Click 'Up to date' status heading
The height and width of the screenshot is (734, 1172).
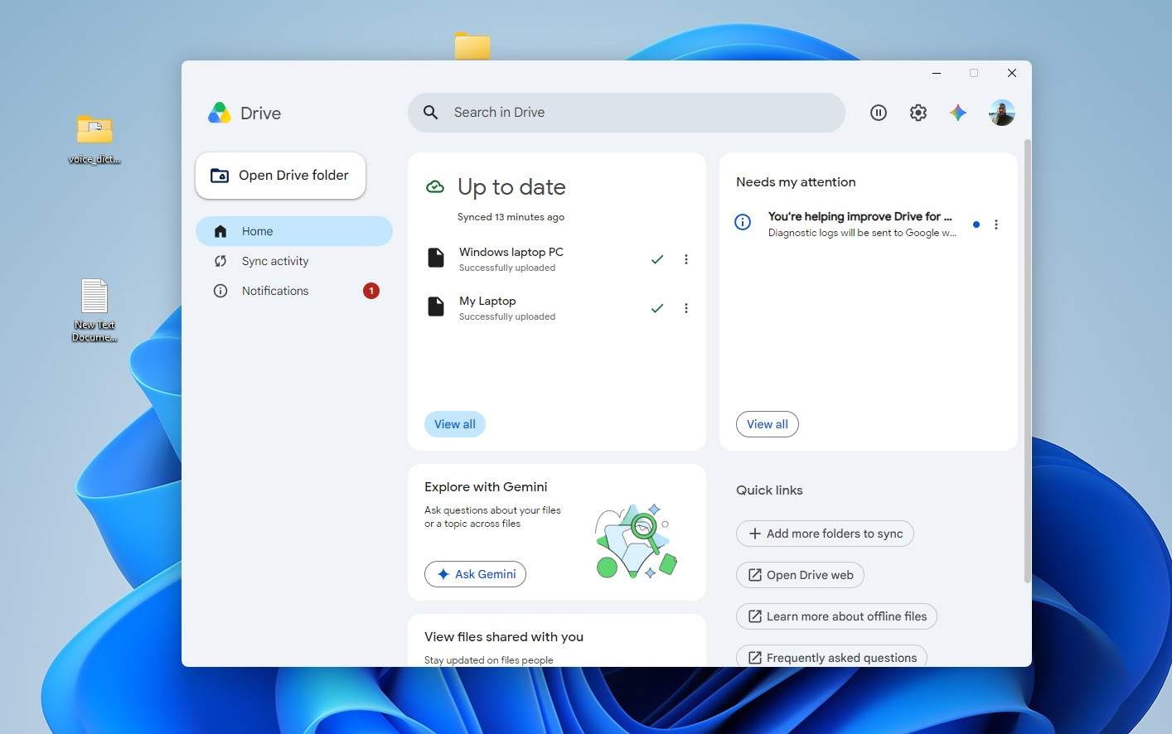511,187
